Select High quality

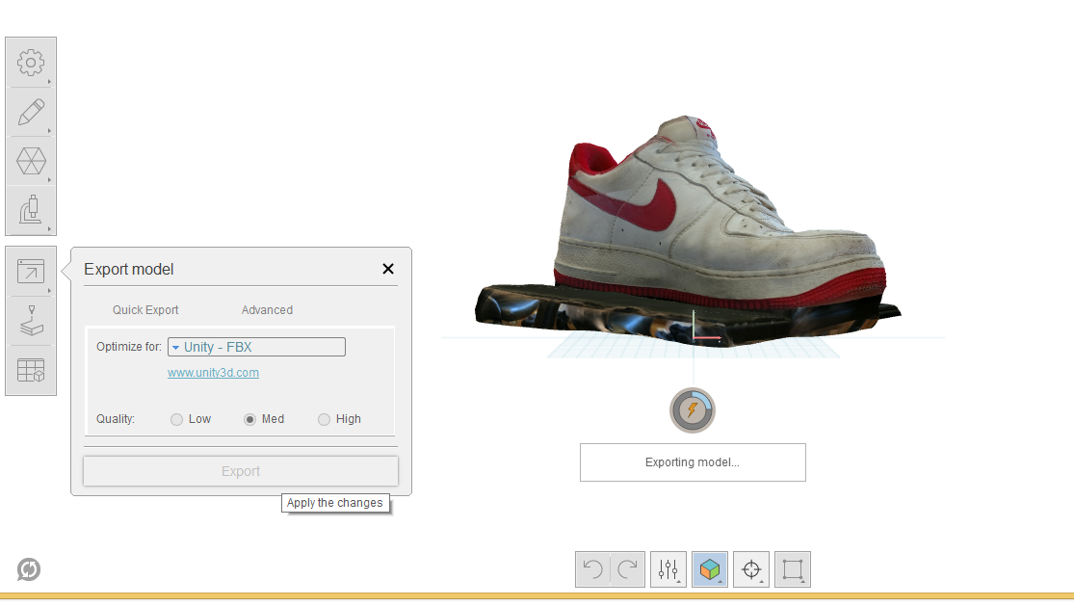[x=324, y=419]
